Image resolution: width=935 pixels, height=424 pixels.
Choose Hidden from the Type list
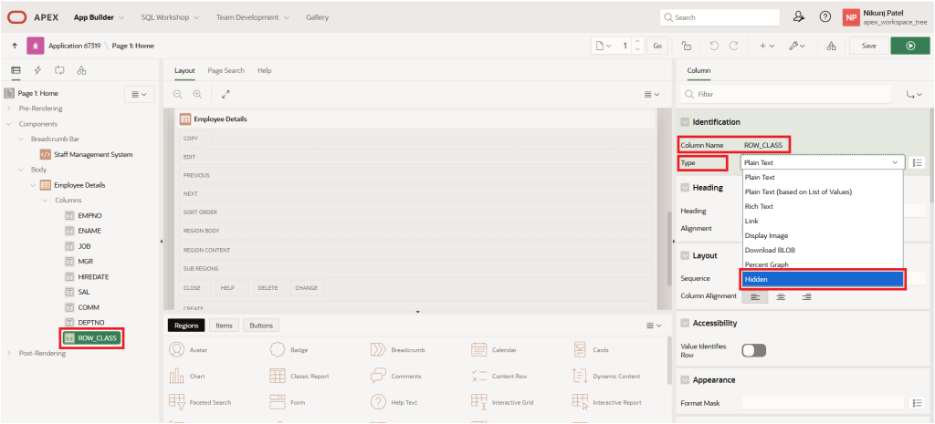[822, 280]
